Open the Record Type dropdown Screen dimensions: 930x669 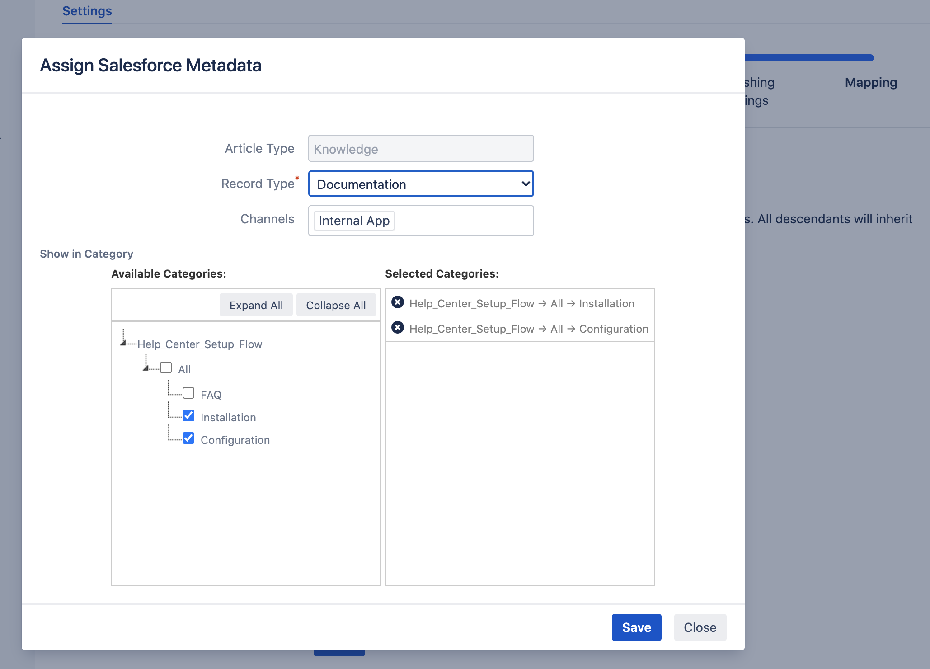coord(421,184)
